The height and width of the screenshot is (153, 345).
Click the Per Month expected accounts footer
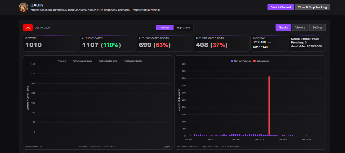[208, 147]
